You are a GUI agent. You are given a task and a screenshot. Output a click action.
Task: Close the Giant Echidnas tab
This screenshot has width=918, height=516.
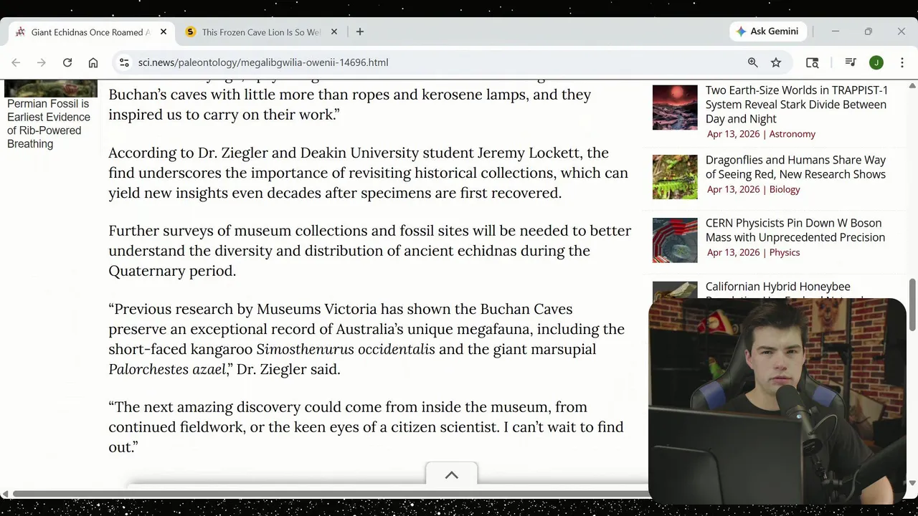point(164,32)
